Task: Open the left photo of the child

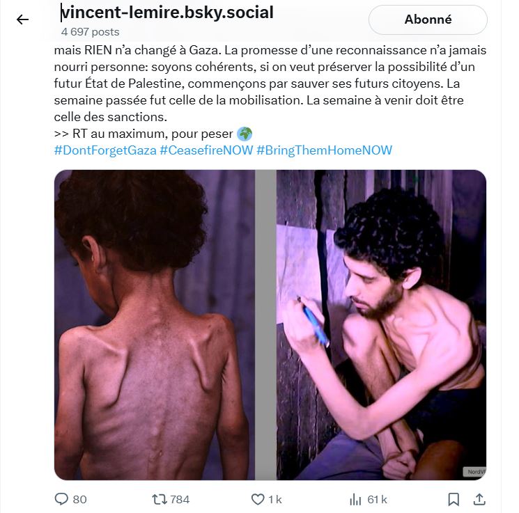Action: [x=155, y=324]
